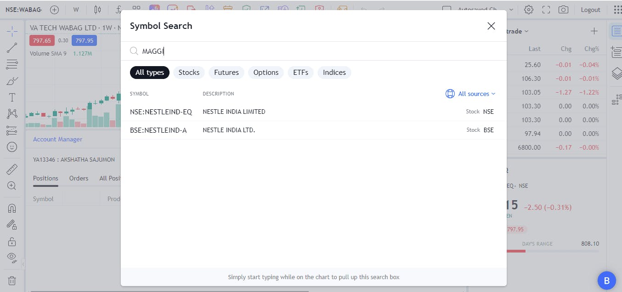
Task: Select the crosshair cursor tool
Action: [x=12, y=31]
